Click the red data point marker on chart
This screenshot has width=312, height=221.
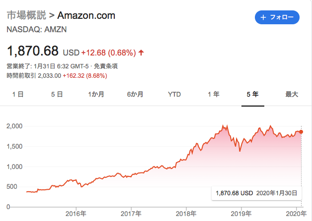pyautogui.click(x=301, y=131)
